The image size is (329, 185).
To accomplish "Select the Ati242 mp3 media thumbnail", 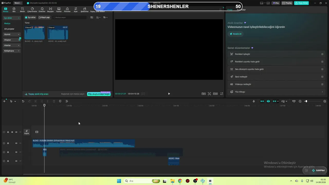I will pyautogui.click(x=58, y=33).
